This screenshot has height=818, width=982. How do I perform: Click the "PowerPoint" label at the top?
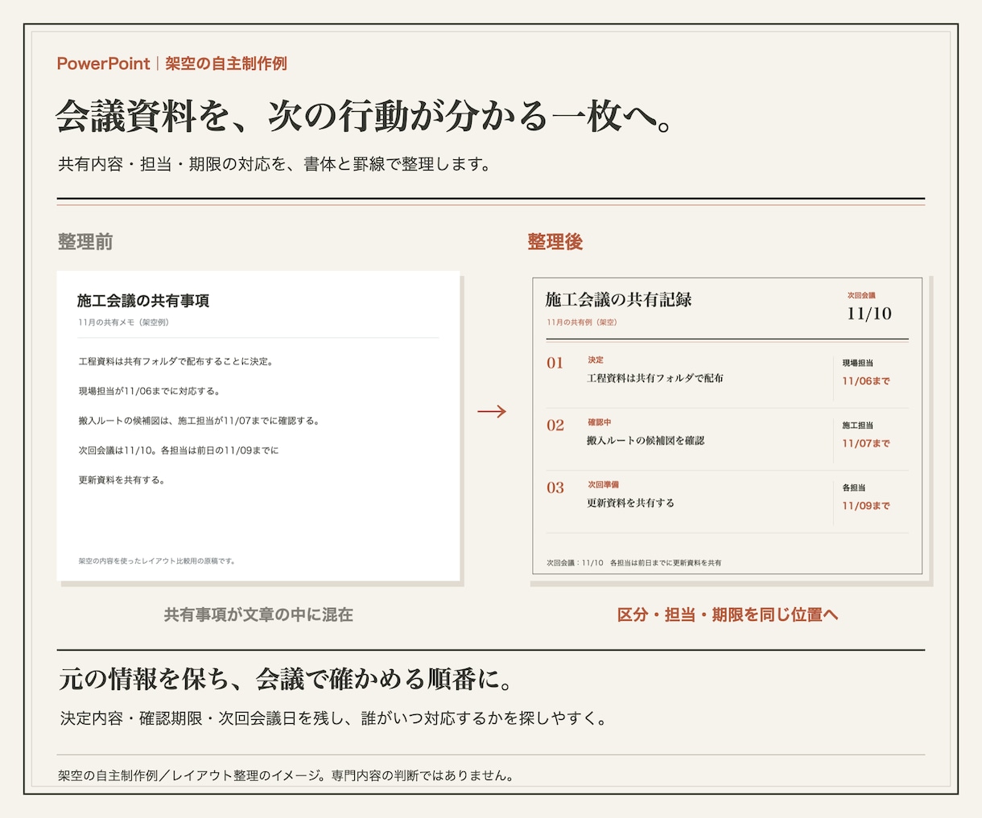coord(103,64)
